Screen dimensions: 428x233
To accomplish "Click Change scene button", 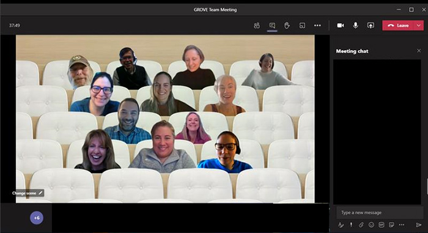I will point(28,193).
